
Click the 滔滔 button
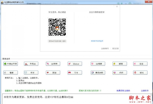(140, 64)
